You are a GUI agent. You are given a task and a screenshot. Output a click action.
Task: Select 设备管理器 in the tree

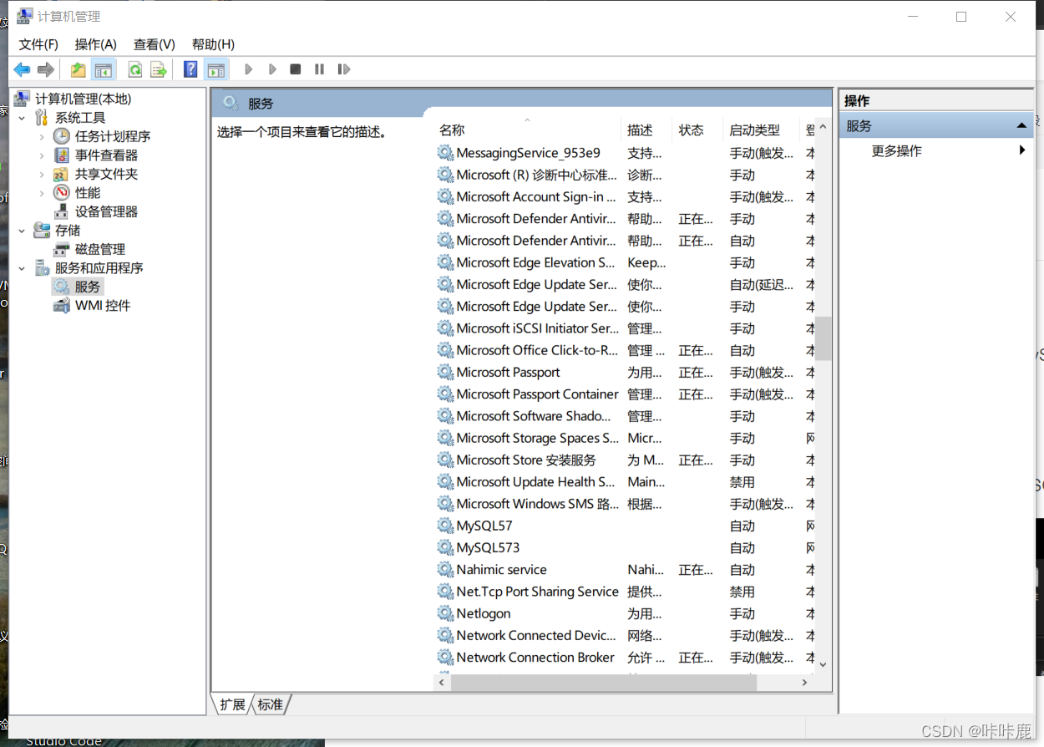(x=106, y=211)
